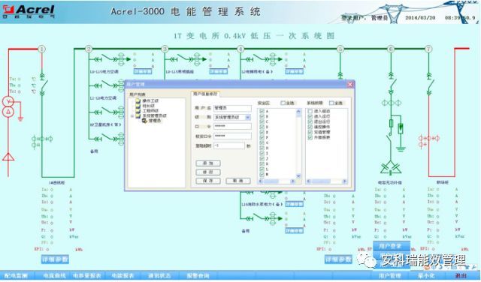The width and height of the screenshot is (481, 282).
Task: Click the transformer symbol on the left feeder
Action: [8, 106]
